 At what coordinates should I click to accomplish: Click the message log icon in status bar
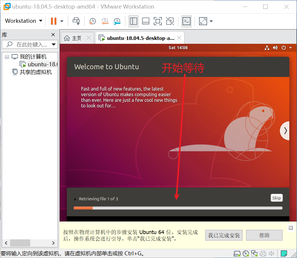[284, 254]
